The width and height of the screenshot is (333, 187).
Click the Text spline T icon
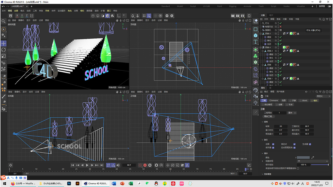click(255, 42)
